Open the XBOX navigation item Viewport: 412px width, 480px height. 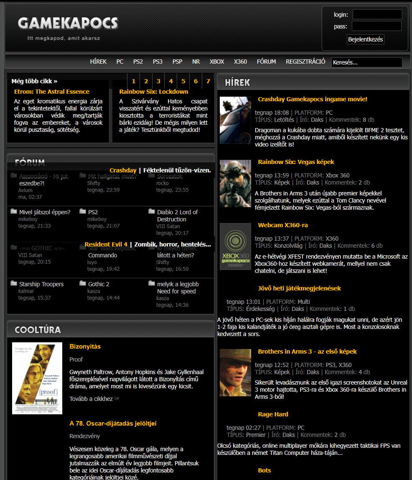[x=217, y=62]
